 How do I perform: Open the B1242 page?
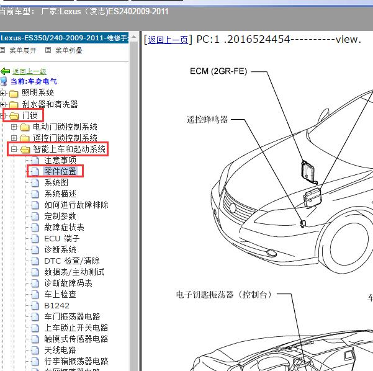[57, 305]
